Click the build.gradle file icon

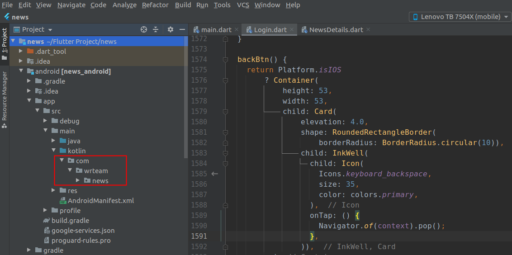(47, 221)
